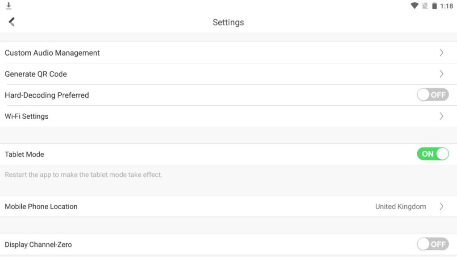Open the Generate QR Code chevron
Viewport: 457px width, 257px height.
click(x=441, y=74)
